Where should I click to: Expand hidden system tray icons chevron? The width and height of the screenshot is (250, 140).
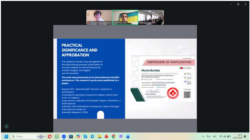(x=204, y=137)
